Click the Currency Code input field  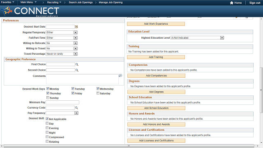(60, 108)
